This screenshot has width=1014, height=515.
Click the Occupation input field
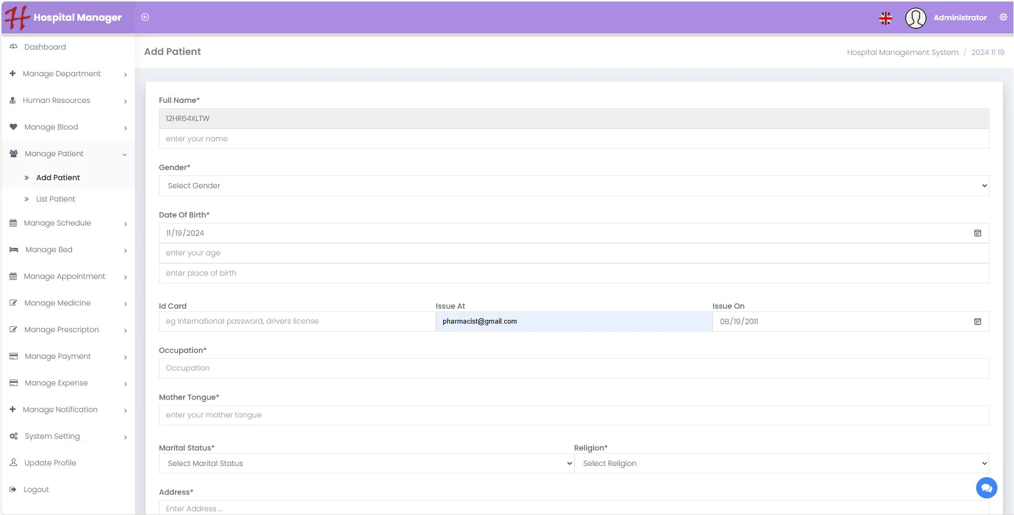[573, 368]
